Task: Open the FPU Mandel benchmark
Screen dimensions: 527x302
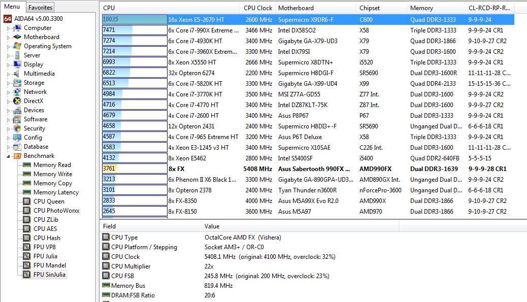Action: tap(50, 265)
